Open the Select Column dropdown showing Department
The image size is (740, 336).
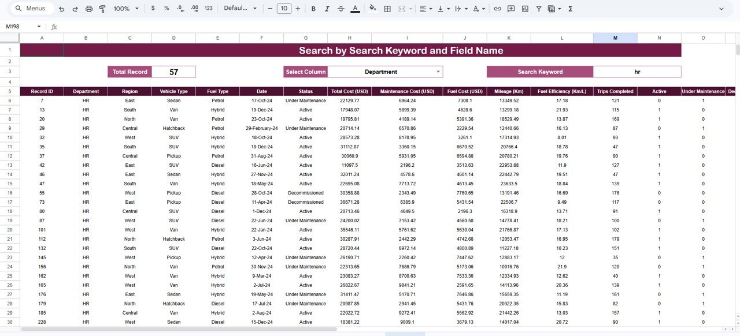[x=386, y=72]
